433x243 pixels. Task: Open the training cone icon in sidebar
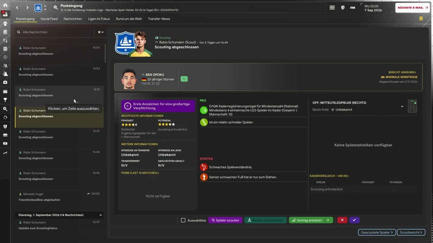tap(5, 74)
